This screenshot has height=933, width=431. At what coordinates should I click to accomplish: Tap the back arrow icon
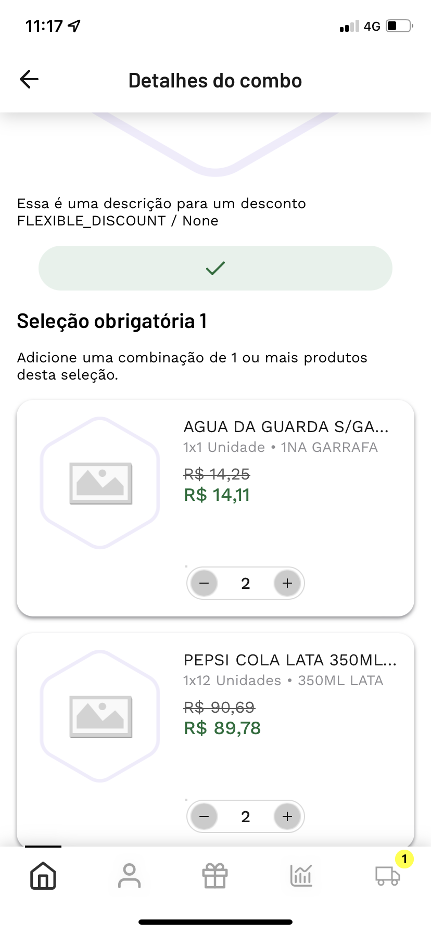(29, 80)
